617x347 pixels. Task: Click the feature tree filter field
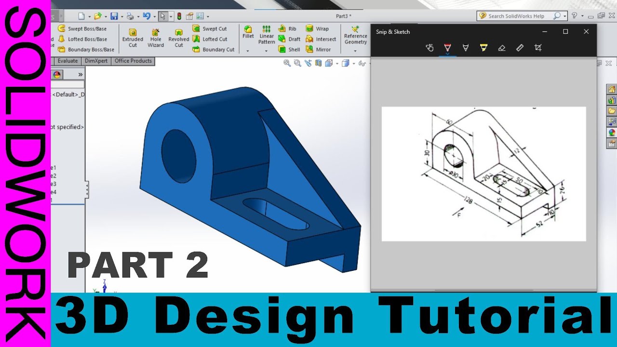coord(68,84)
